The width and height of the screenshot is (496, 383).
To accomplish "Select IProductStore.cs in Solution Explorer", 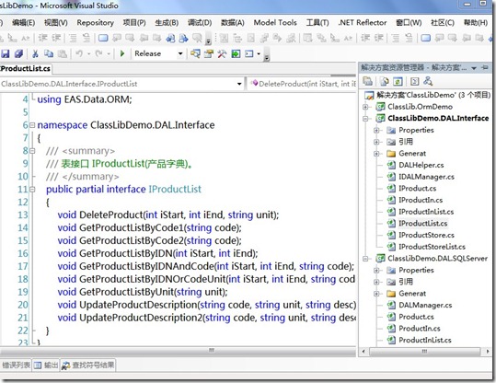I will pos(426,235).
